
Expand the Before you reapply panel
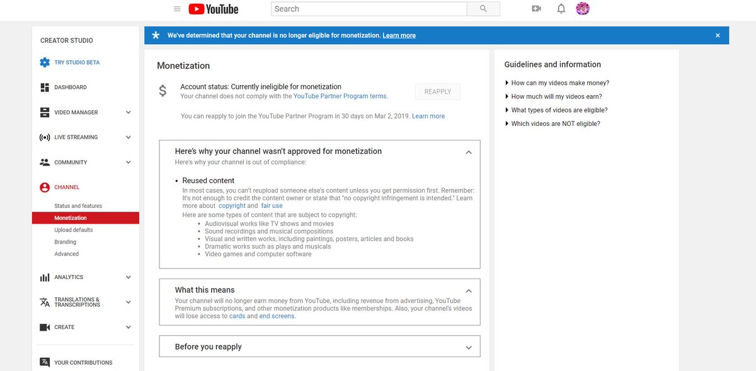pyautogui.click(x=468, y=347)
